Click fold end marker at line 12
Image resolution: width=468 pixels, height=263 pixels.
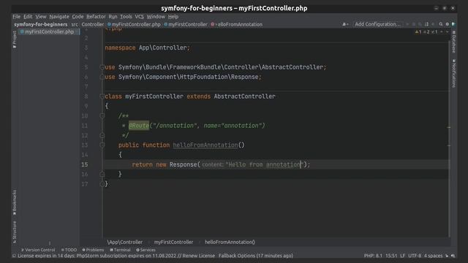point(102,135)
